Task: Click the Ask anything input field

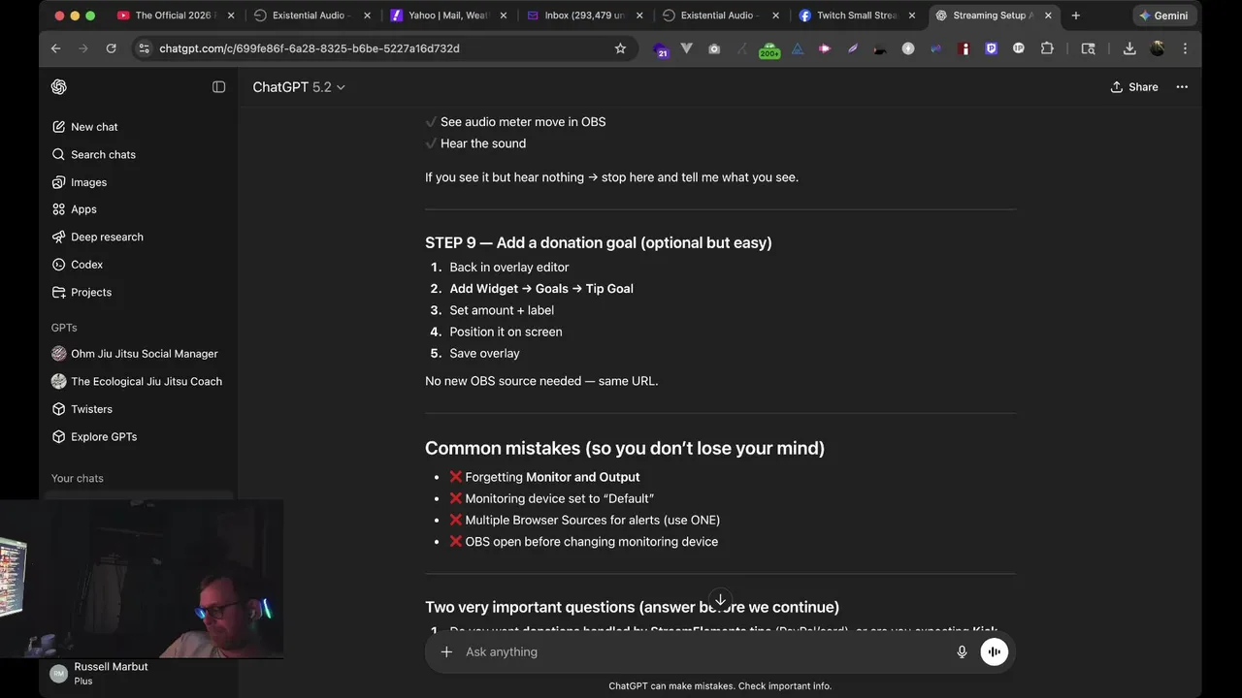Action: [x=699, y=652]
